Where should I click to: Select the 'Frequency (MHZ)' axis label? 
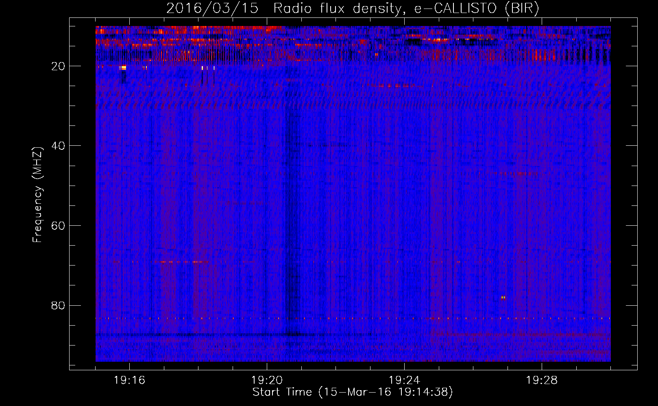point(37,195)
